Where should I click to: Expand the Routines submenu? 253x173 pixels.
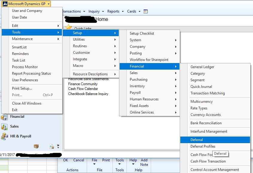click(91, 46)
